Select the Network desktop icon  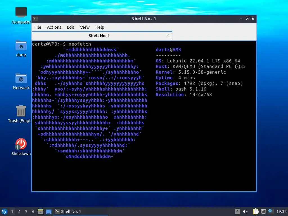[21, 81]
